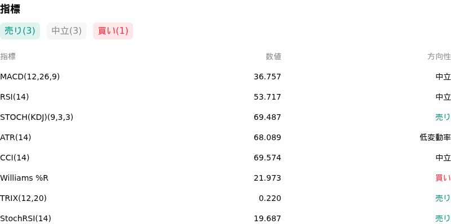Select the ATR(14) indicator row
This screenshot has height=224, width=451.
click(225, 137)
